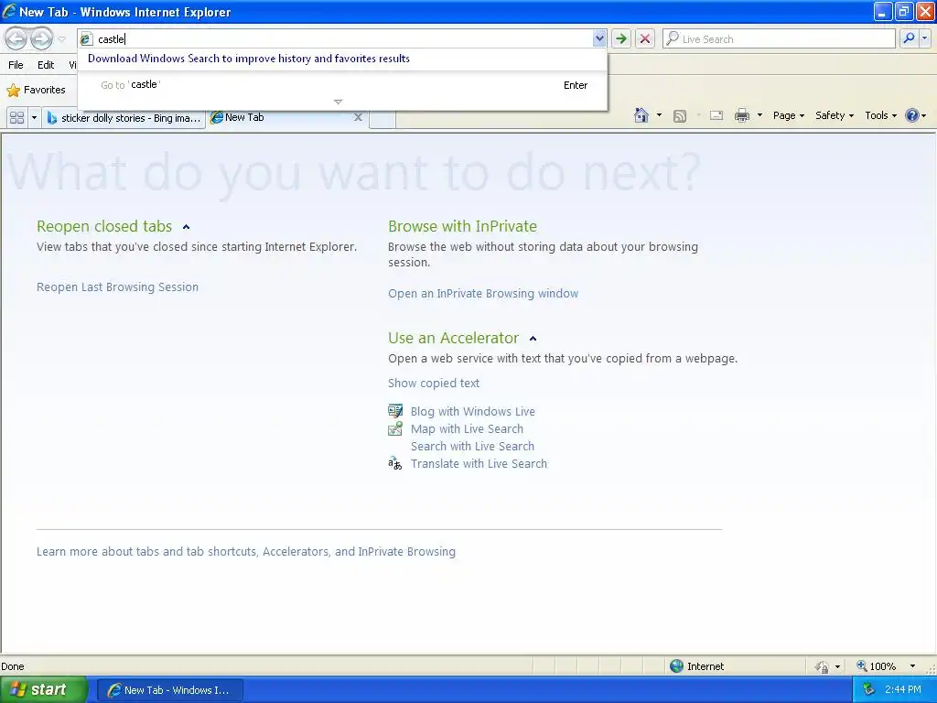Click New Tab - Windows taskbar button

pyautogui.click(x=169, y=690)
